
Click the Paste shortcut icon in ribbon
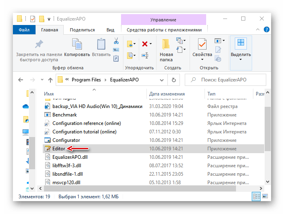coord(116,58)
